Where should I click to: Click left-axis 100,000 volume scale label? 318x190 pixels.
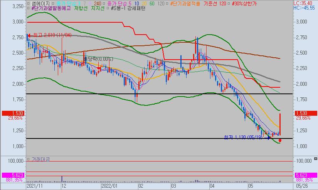coord(16,161)
